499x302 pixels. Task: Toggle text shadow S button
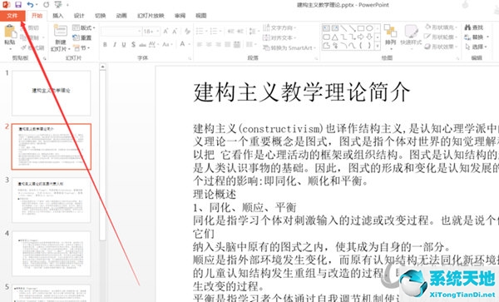(133, 45)
